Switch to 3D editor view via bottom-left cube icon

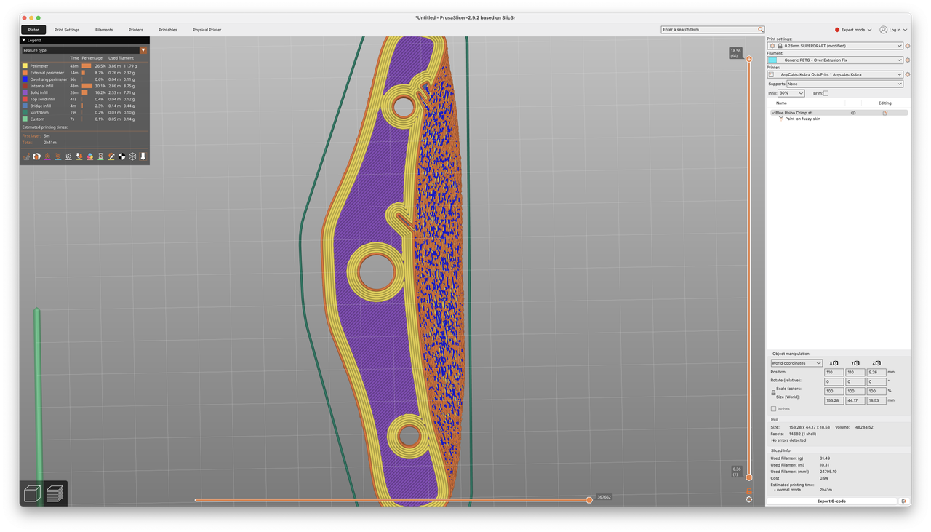pyautogui.click(x=31, y=493)
